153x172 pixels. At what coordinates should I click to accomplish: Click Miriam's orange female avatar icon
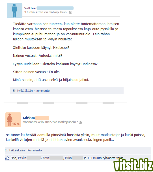pos(13,120)
